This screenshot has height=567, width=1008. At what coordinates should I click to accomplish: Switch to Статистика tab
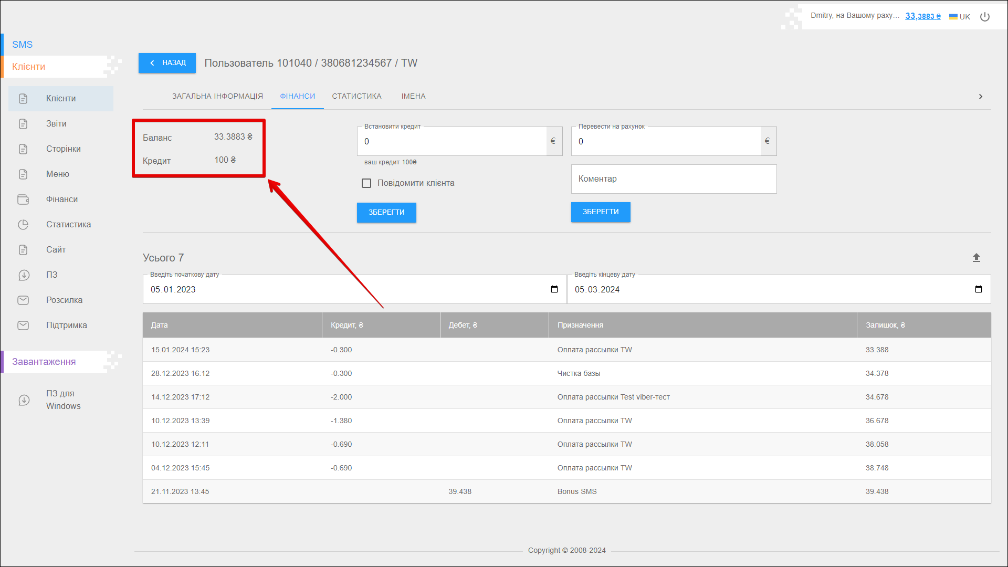[x=356, y=97]
